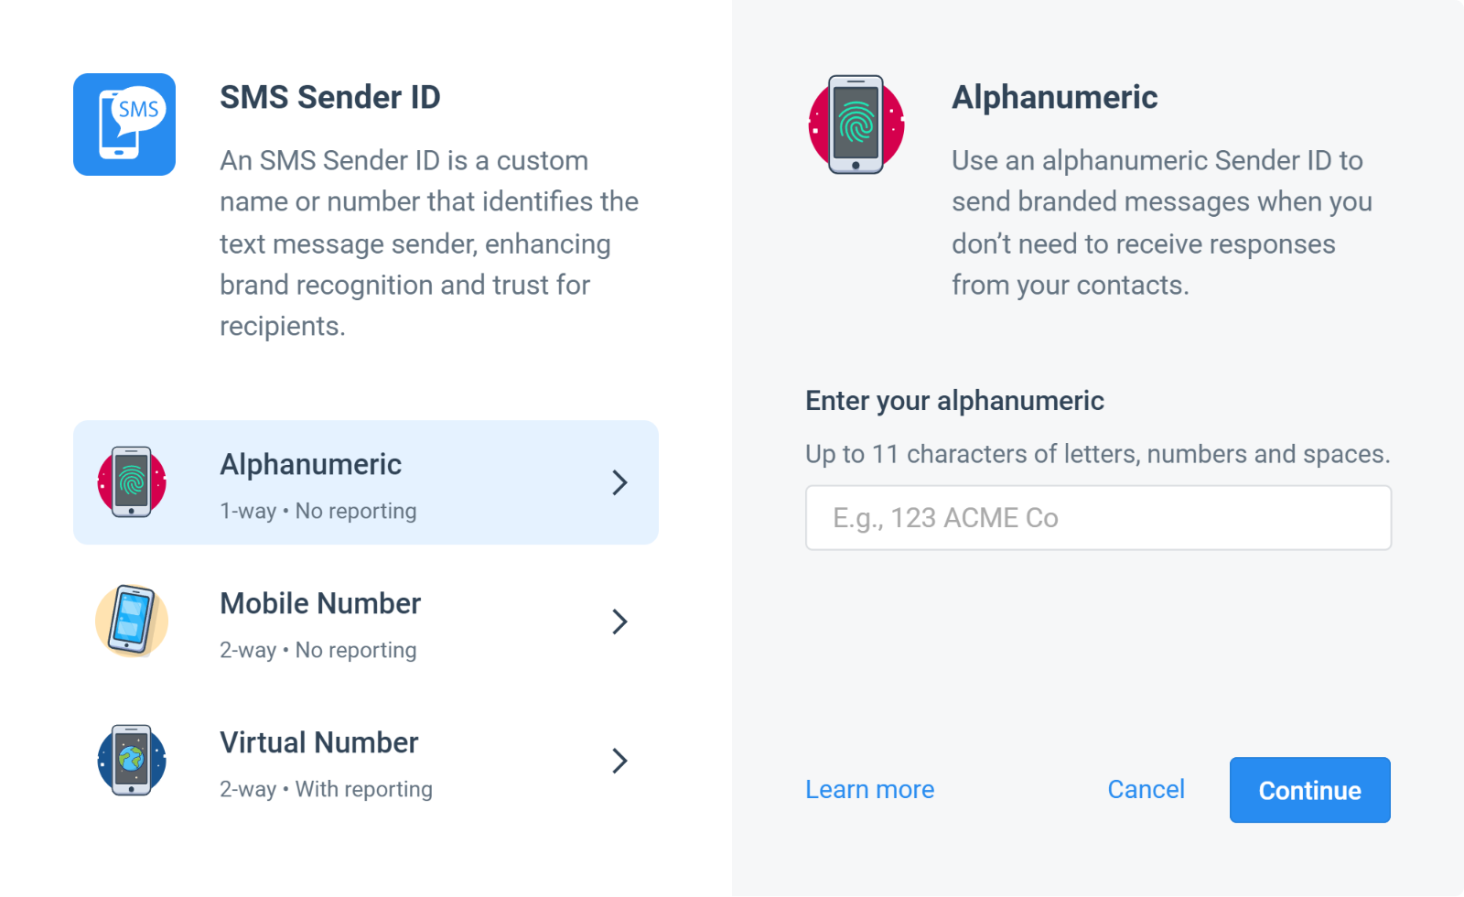Open Virtual Number using its chevron arrow
The image size is (1464, 897).
(619, 761)
